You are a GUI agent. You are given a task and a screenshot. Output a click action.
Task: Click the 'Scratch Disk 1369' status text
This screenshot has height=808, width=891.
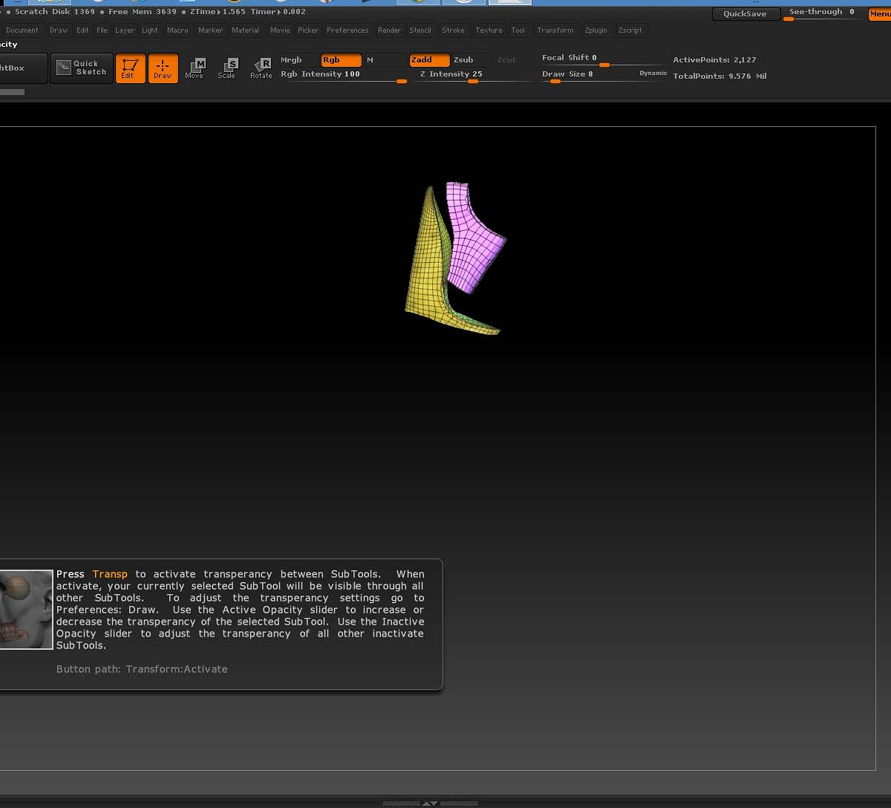click(x=55, y=12)
